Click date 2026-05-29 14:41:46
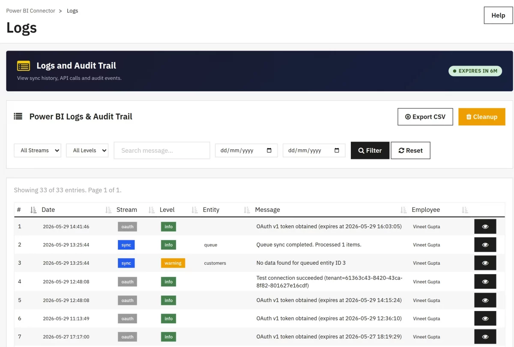 click(66, 226)
